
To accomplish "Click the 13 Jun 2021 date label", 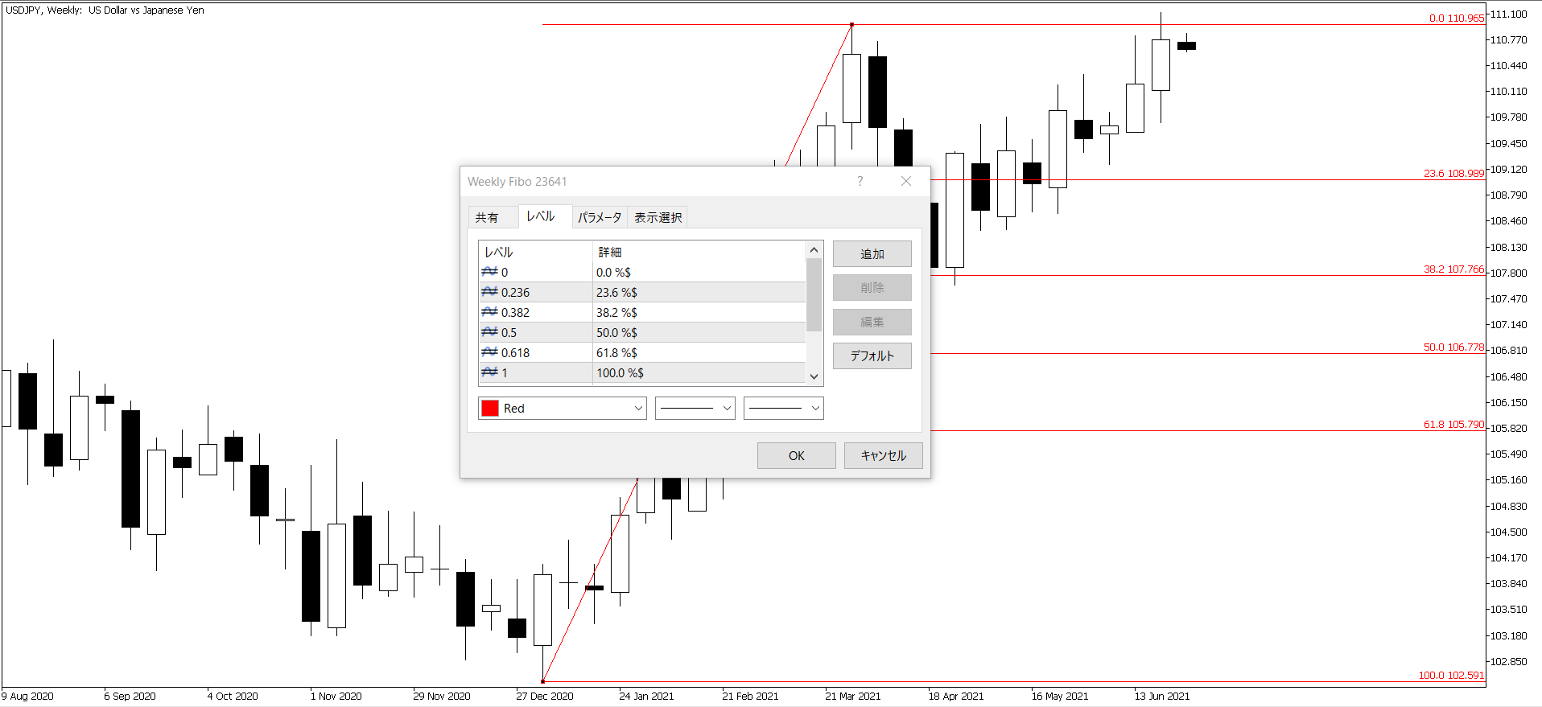I will click(1162, 696).
